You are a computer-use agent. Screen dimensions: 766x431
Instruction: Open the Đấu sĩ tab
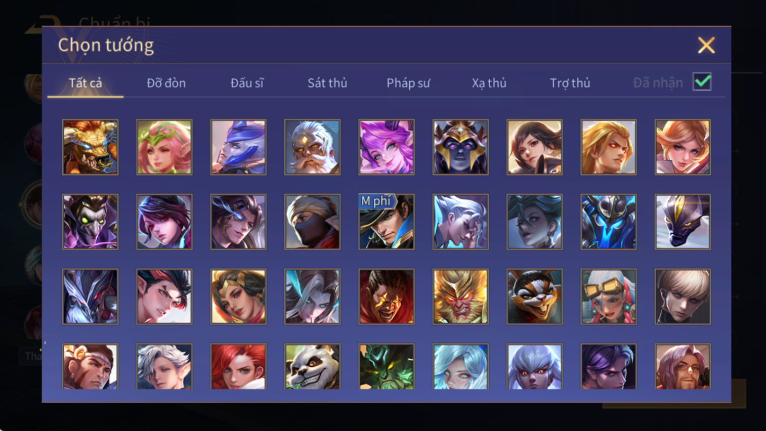[x=247, y=83]
